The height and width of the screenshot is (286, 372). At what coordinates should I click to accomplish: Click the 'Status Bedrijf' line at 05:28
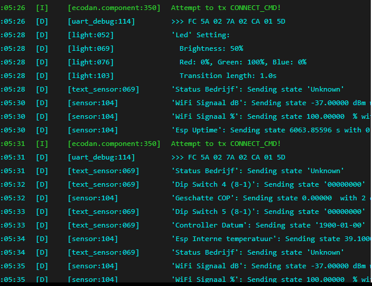tap(257, 89)
